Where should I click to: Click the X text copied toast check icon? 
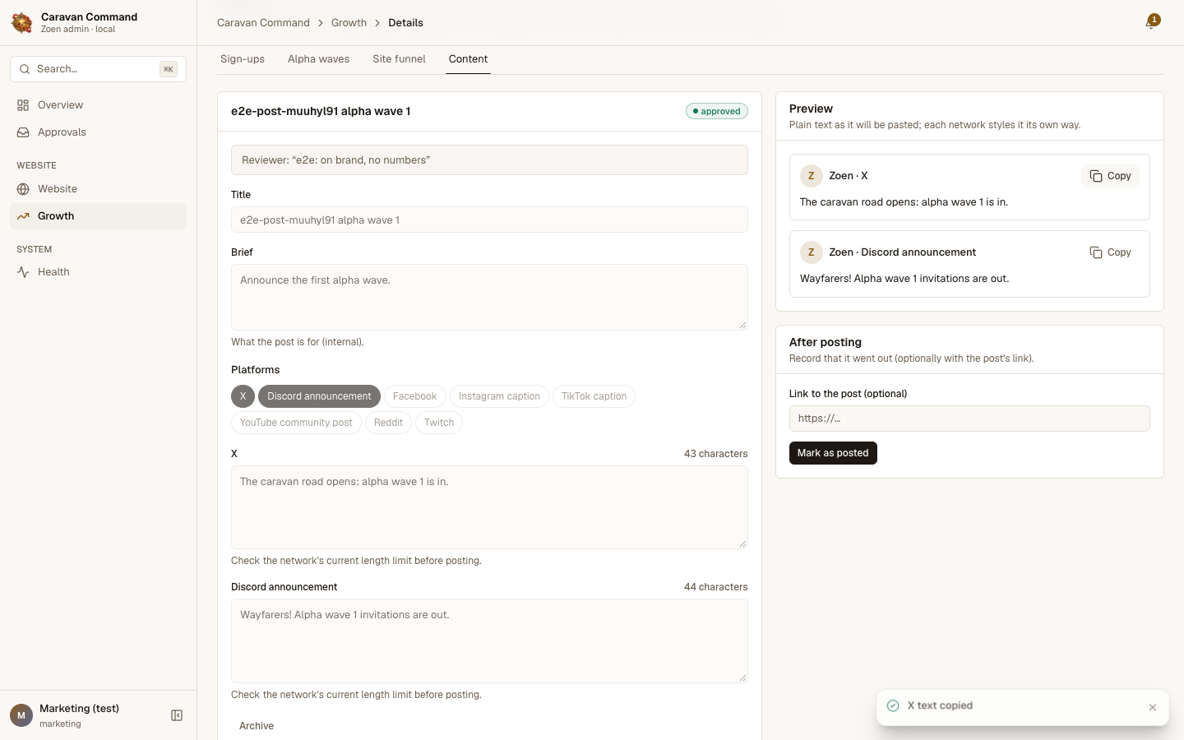893,705
